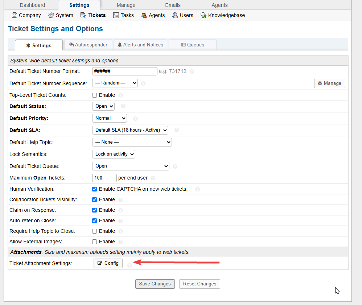Viewport: 362px width, 305px height.
Task: Click the Maximum Open Tickets field
Action: pos(104,178)
